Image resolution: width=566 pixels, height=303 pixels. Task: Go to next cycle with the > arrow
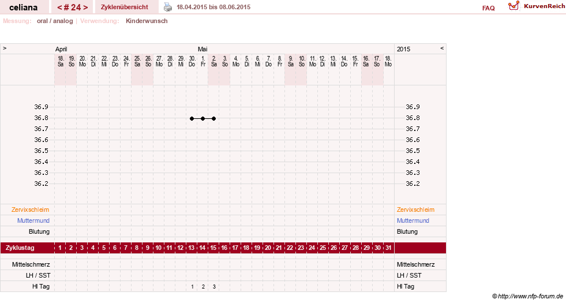click(85, 8)
